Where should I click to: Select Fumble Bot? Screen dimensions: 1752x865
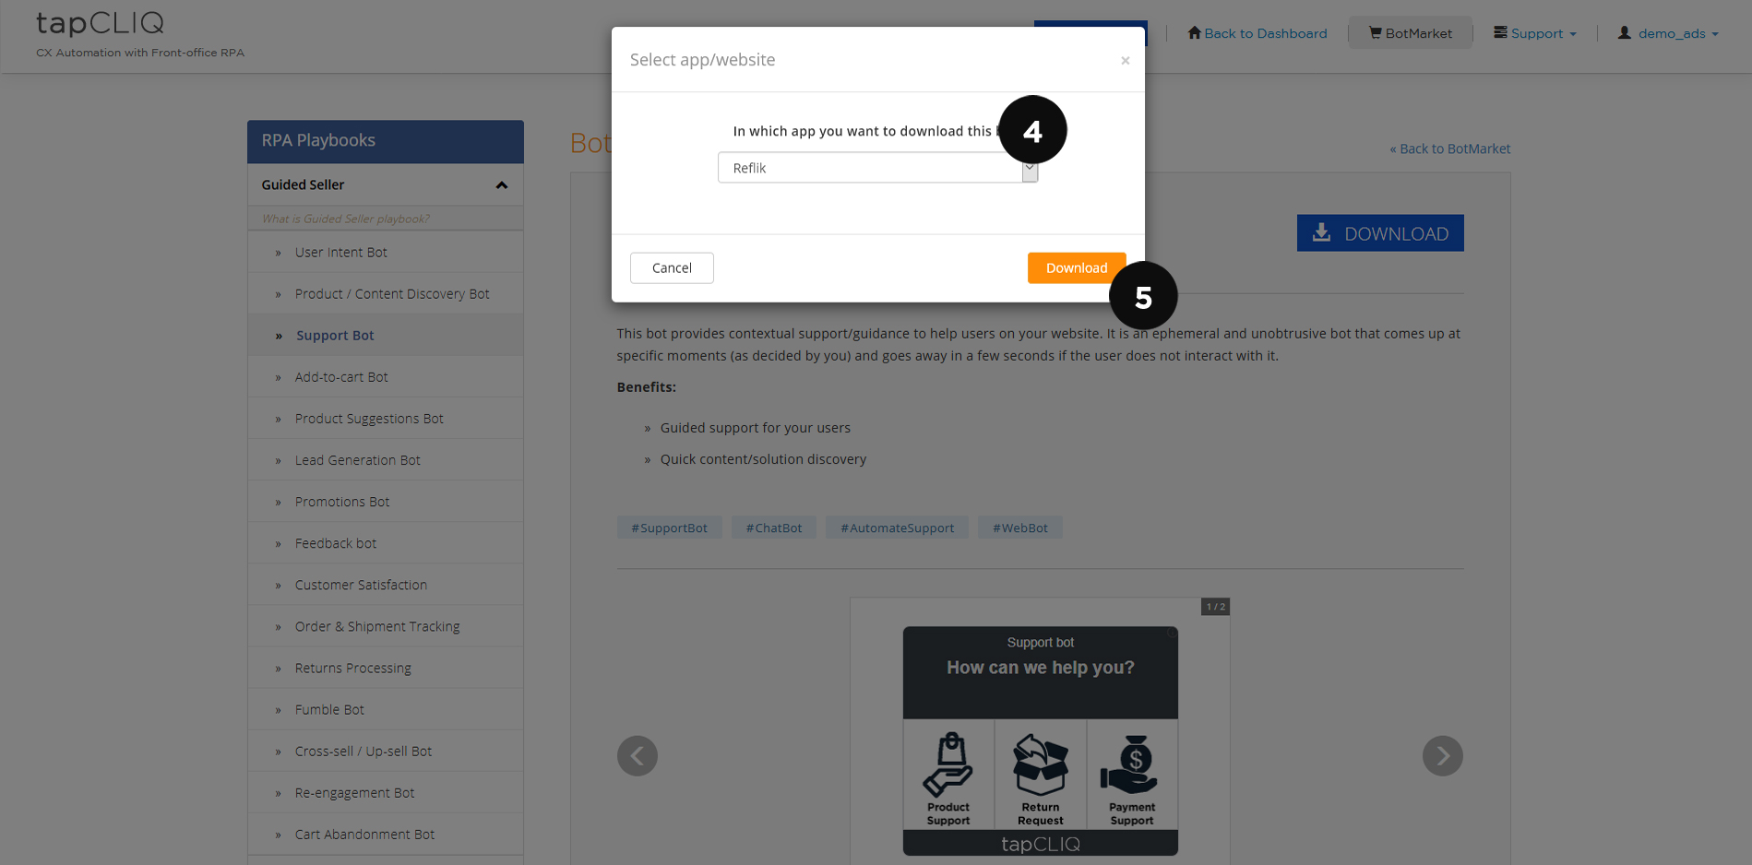coord(386,708)
